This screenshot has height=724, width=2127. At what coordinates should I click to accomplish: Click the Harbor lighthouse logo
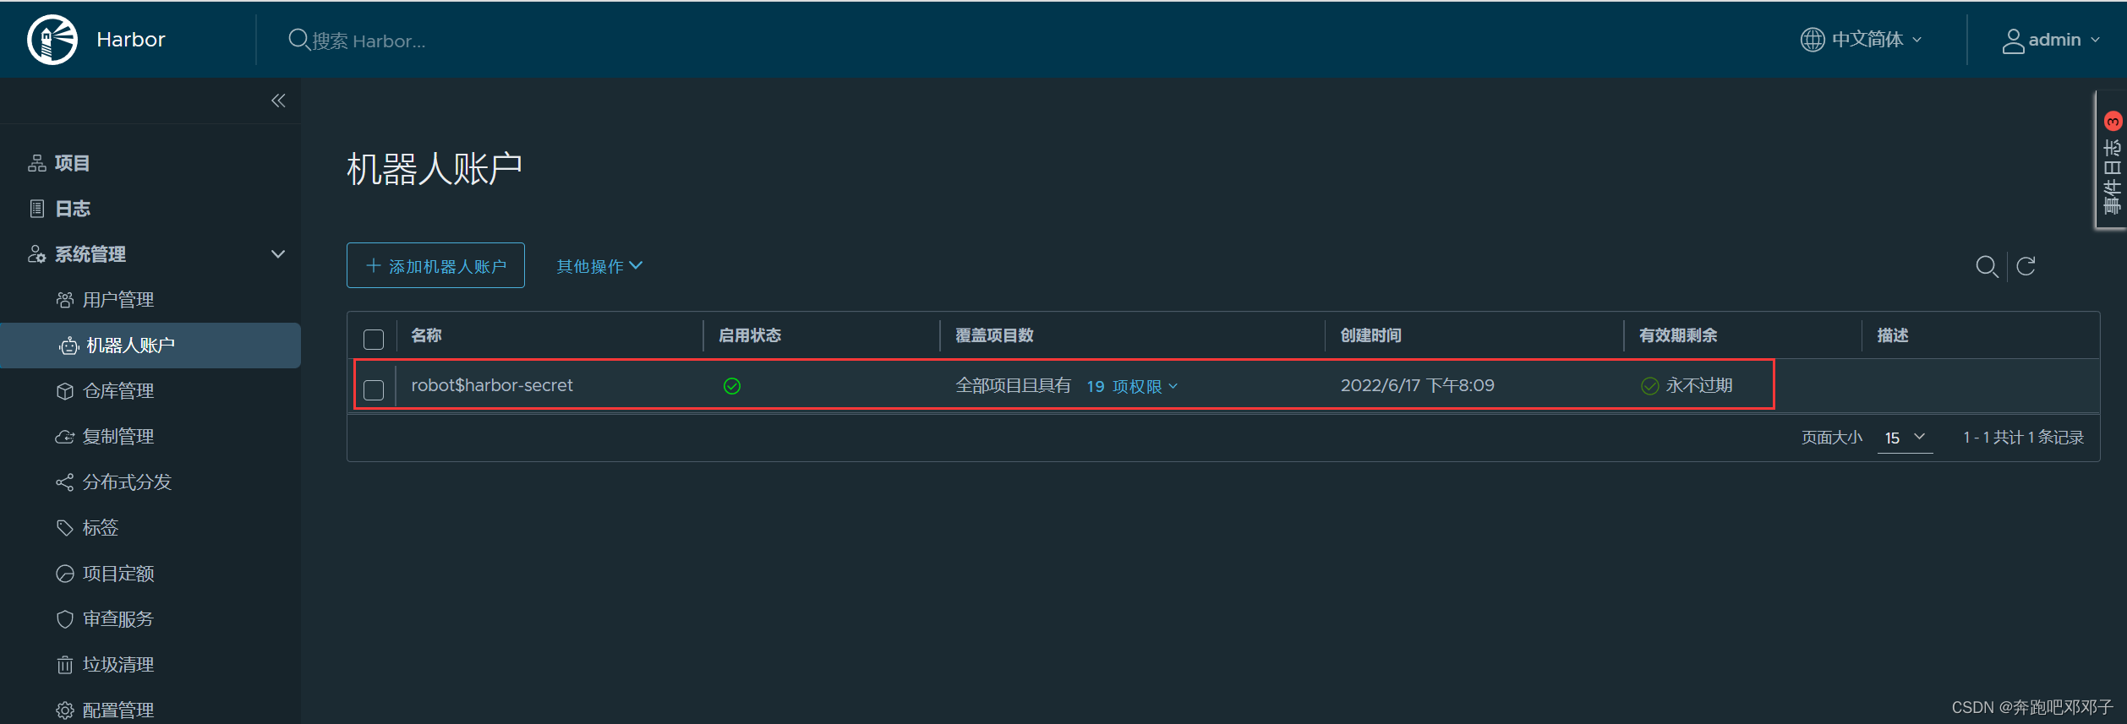52,40
